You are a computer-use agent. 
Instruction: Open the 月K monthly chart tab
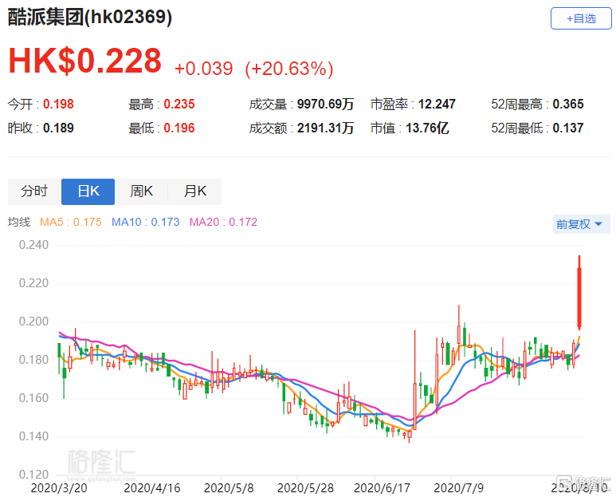point(195,191)
